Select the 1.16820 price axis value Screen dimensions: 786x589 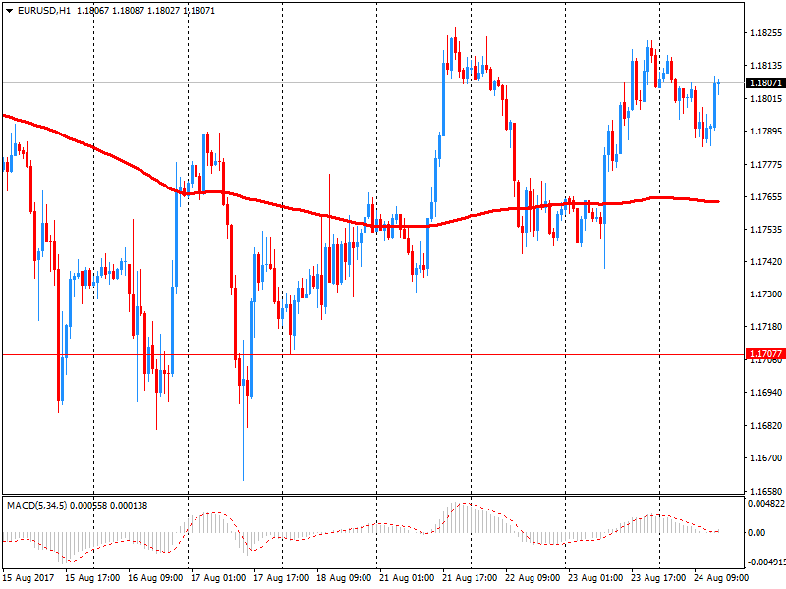(765, 426)
